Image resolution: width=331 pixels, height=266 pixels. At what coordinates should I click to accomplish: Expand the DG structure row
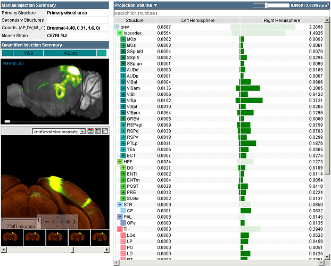(123, 168)
